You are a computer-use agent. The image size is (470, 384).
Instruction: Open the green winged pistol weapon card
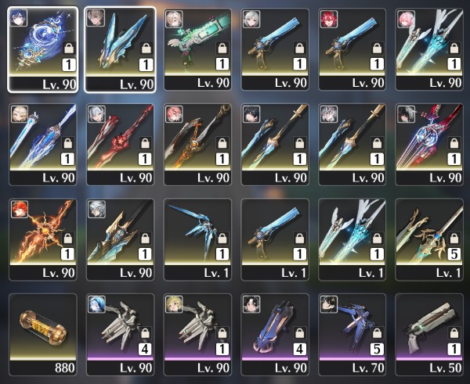(x=197, y=49)
